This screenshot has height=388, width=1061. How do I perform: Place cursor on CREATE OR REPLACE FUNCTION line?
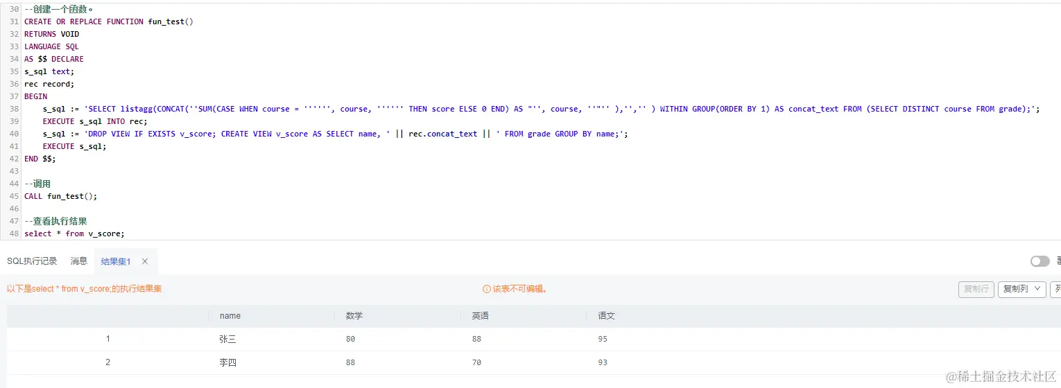tap(109, 21)
